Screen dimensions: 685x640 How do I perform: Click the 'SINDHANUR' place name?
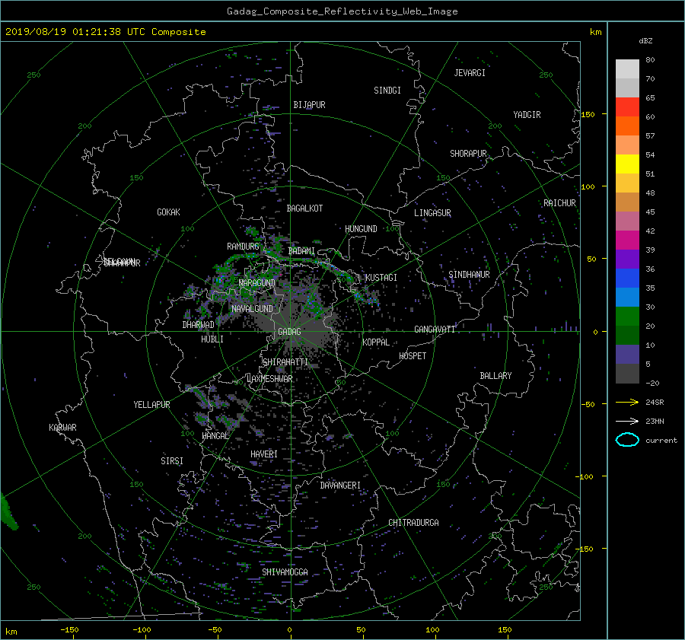coord(469,275)
